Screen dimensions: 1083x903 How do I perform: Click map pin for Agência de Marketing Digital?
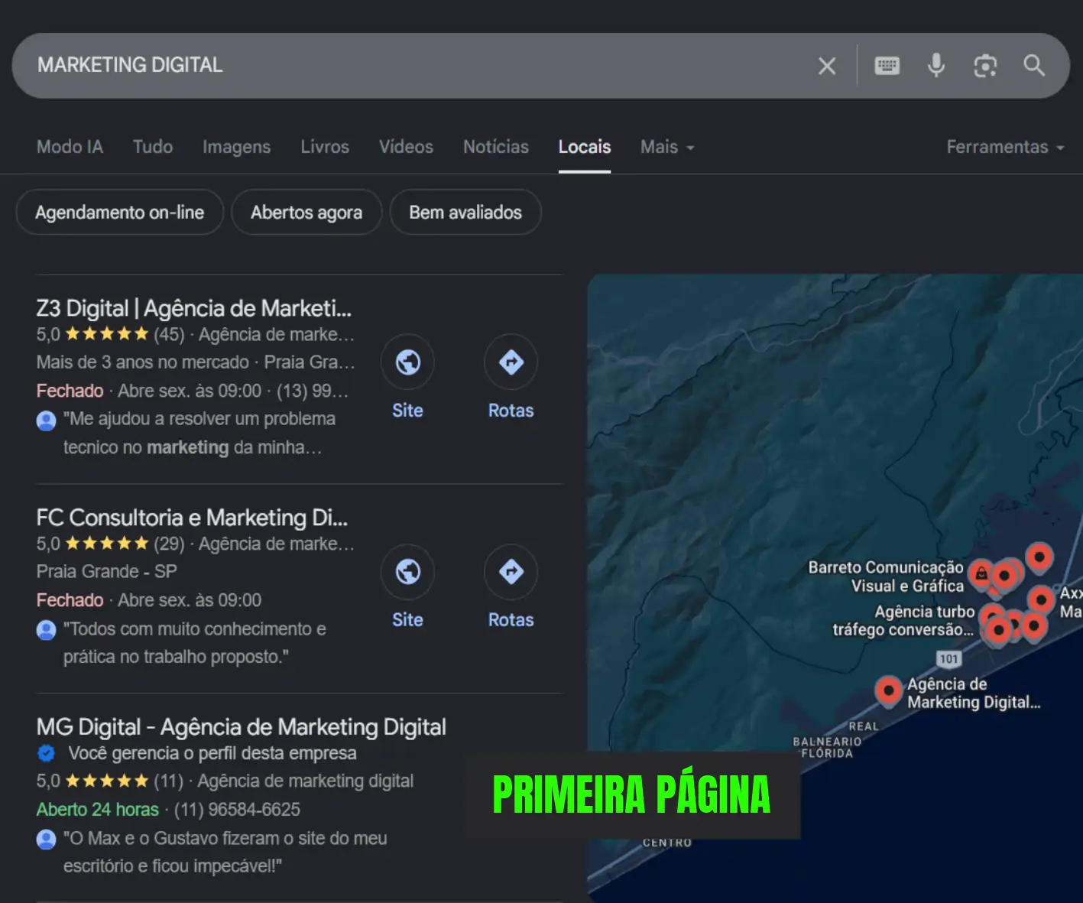tap(888, 690)
